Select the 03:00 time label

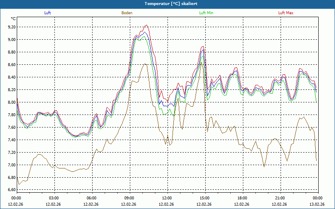pos(54,198)
